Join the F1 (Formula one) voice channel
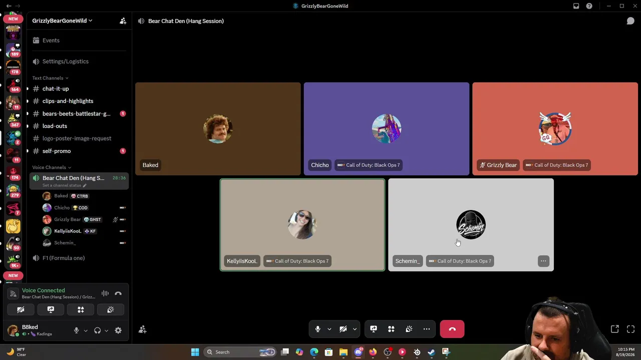Image resolution: width=641 pixels, height=360 pixels. tap(79, 258)
